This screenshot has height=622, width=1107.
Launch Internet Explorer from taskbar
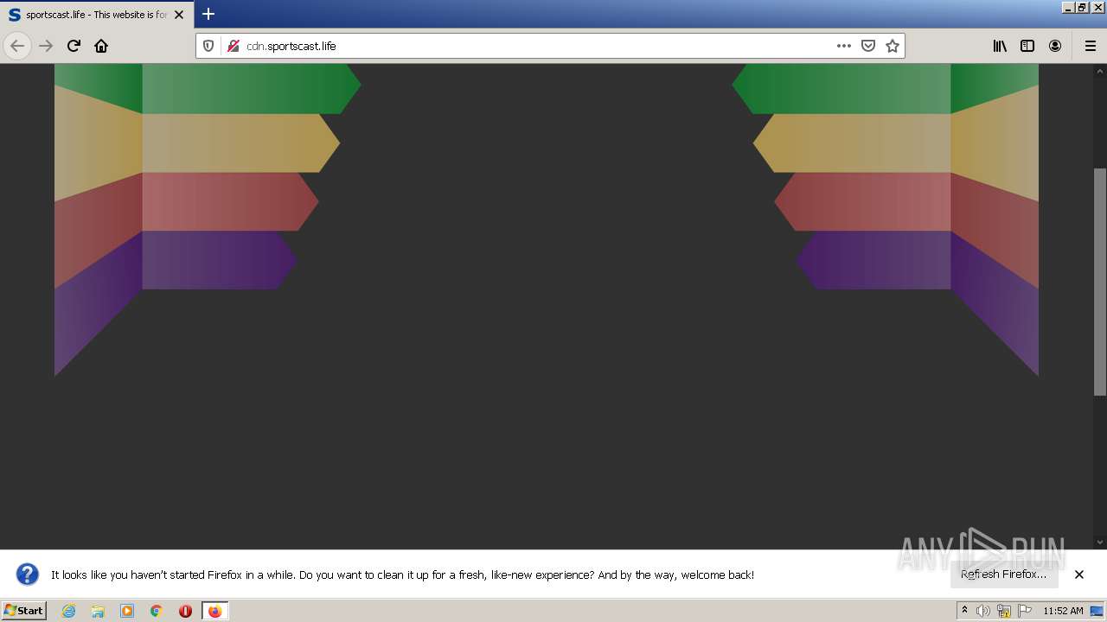tap(68, 611)
